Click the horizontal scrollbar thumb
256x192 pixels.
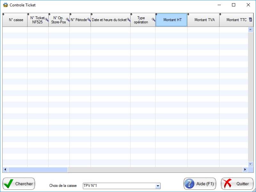pyautogui.click(x=38, y=170)
